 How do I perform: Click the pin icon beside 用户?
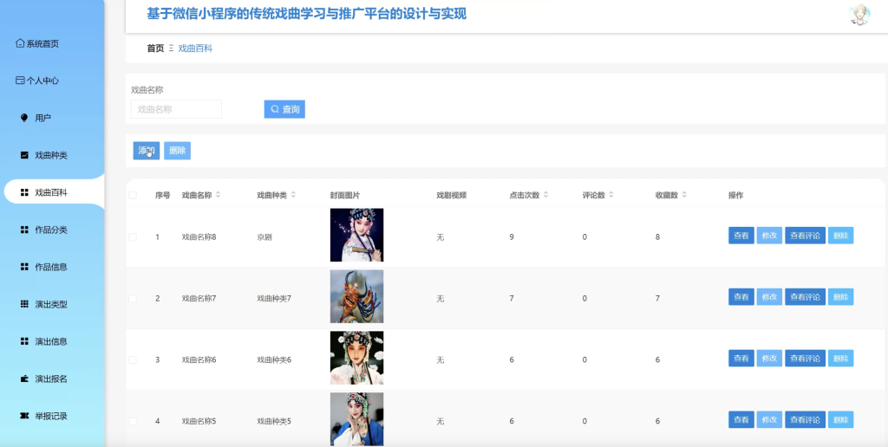pyautogui.click(x=23, y=118)
